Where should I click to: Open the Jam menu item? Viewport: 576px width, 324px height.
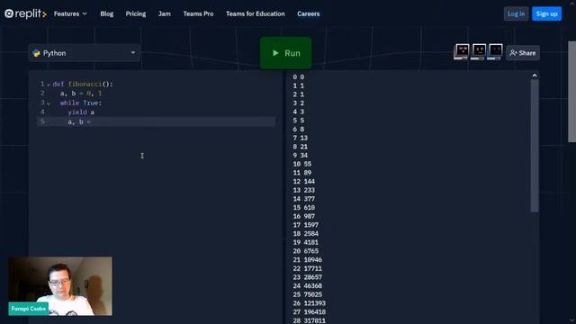pyautogui.click(x=164, y=13)
